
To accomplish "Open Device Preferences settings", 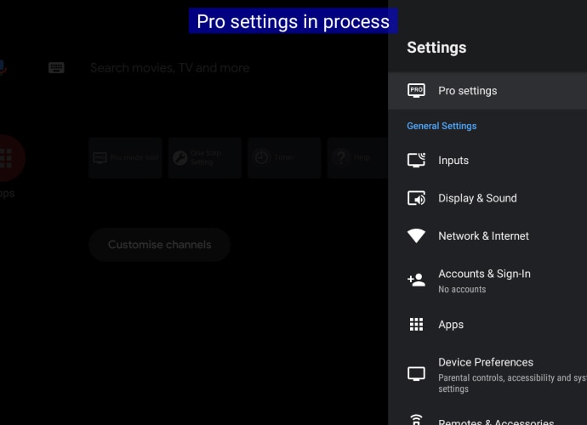I will click(x=487, y=375).
